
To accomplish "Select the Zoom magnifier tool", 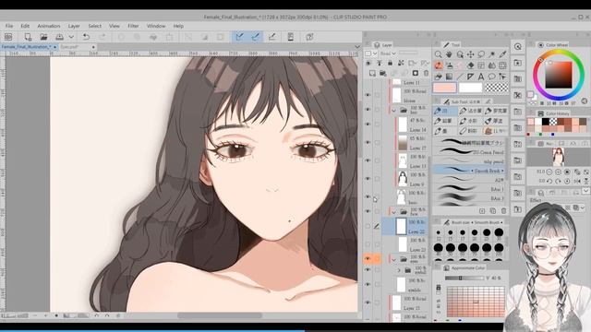I will tap(438, 54).
